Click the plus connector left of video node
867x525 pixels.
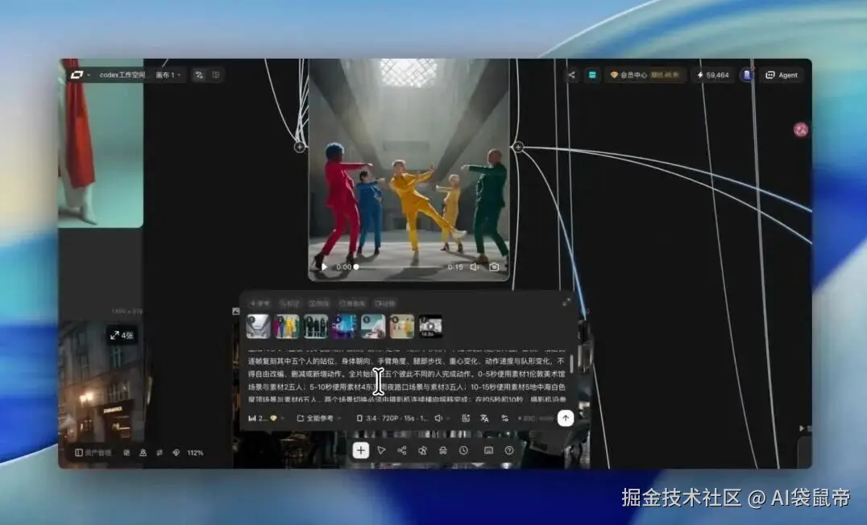(x=300, y=147)
